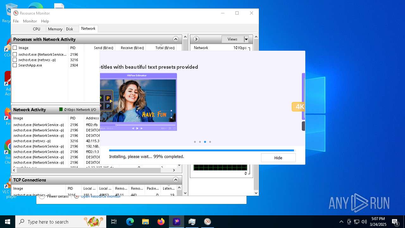Screen dimensions: 405x228
Task: Open Task View on the taskbar
Action: pos(114,222)
